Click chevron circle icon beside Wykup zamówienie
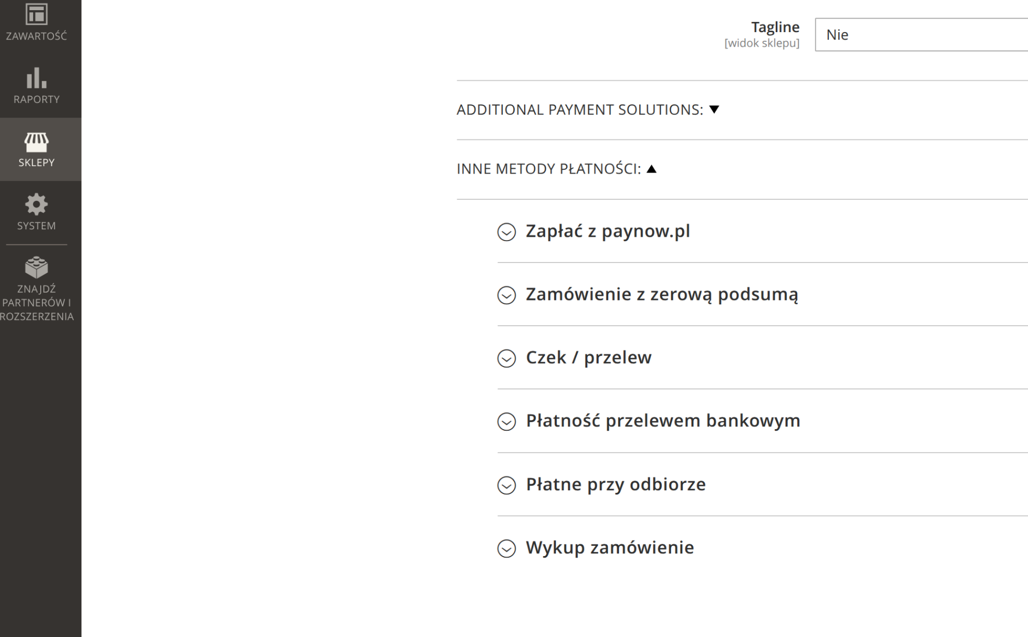 pos(507,549)
